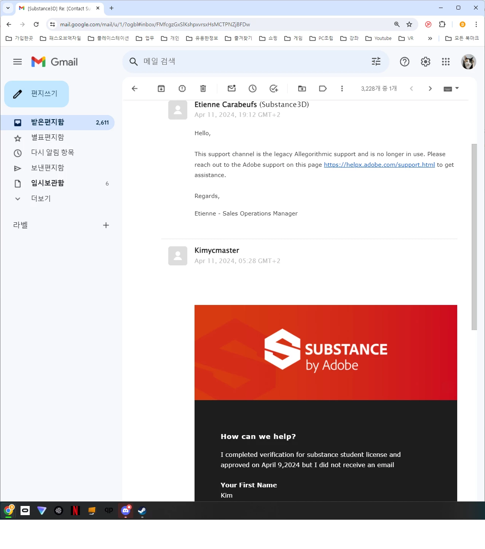Open Chrome tab search dropdown
The height and width of the screenshot is (549, 485).
click(8, 8)
